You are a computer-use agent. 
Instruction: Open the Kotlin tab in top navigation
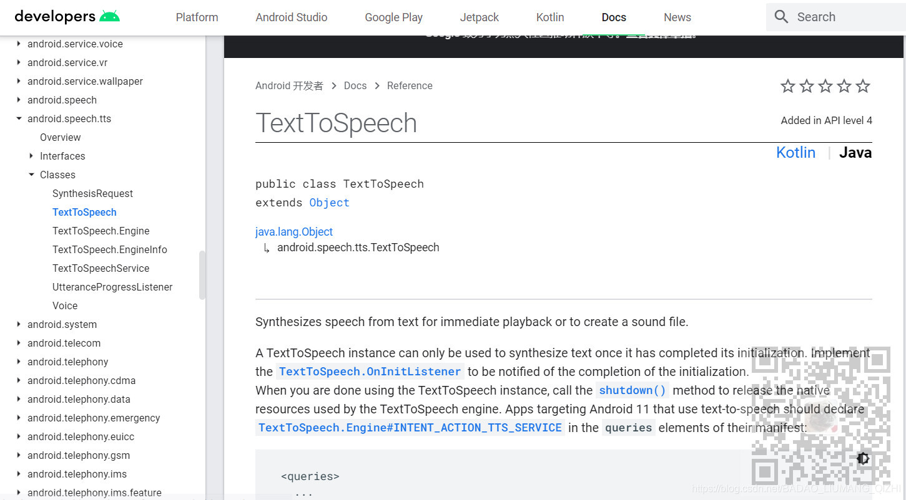pyautogui.click(x=550, y=17)
